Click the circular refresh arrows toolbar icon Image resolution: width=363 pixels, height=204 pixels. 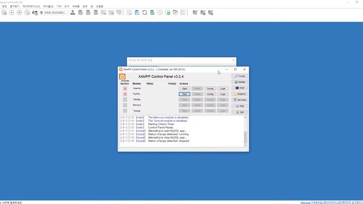click(145, 12)
